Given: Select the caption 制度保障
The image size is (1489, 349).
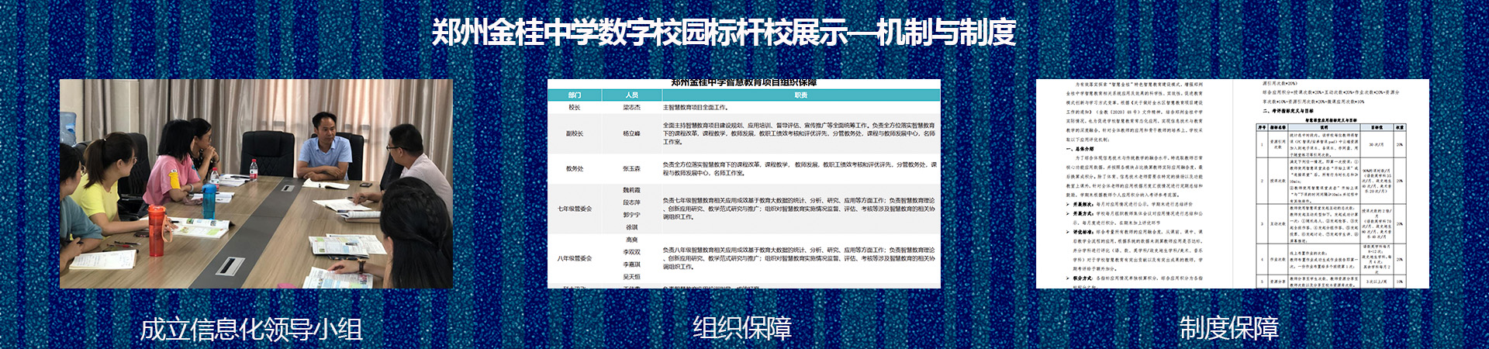Looking at the screenshot, I should [x=1228, y=327].
